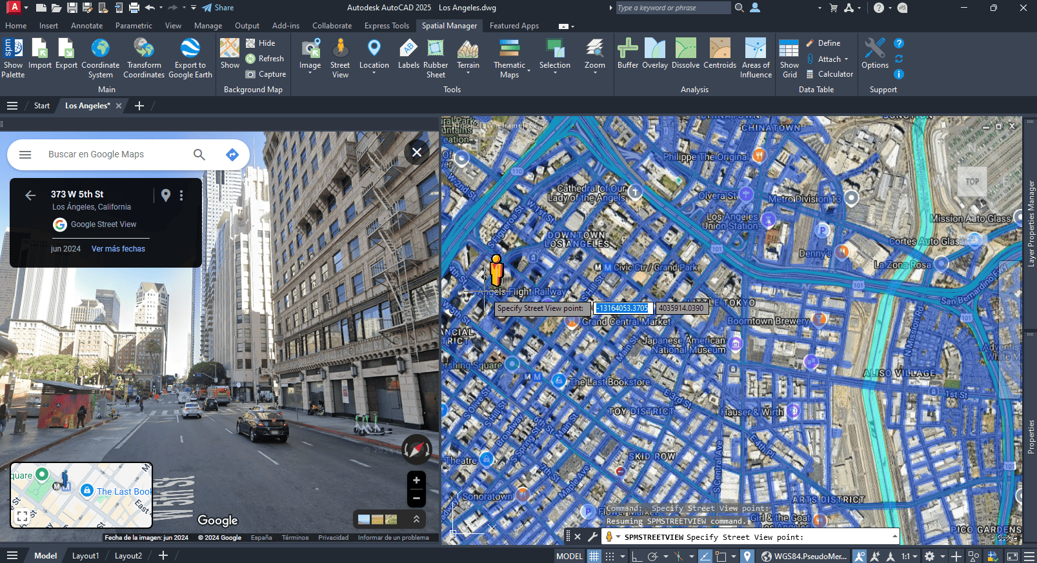The height and width of the screenshot is (563, 1037).
Task: Click the Google Maps directions icon
Action: point(232,154)
